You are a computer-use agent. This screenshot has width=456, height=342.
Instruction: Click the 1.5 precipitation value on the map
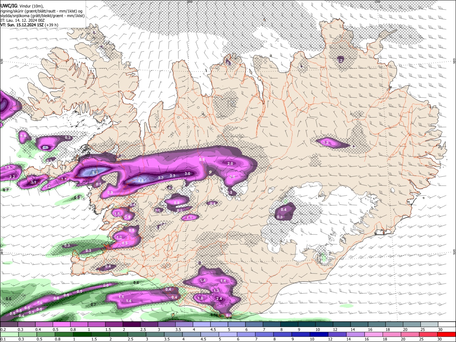tap(117, 214)
